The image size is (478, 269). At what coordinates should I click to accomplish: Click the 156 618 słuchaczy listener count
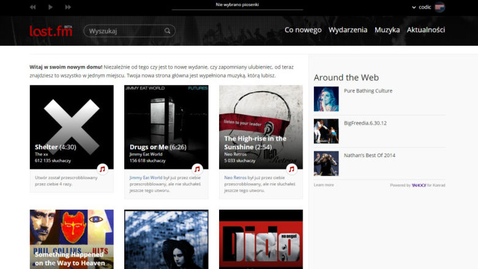[148, 161]
